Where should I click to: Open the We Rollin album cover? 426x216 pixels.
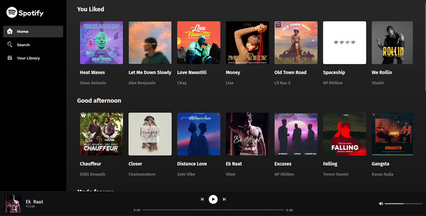click(x=392, y=43)
